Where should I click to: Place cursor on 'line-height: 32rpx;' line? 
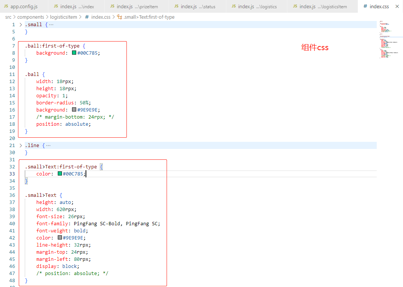point(63,245)
